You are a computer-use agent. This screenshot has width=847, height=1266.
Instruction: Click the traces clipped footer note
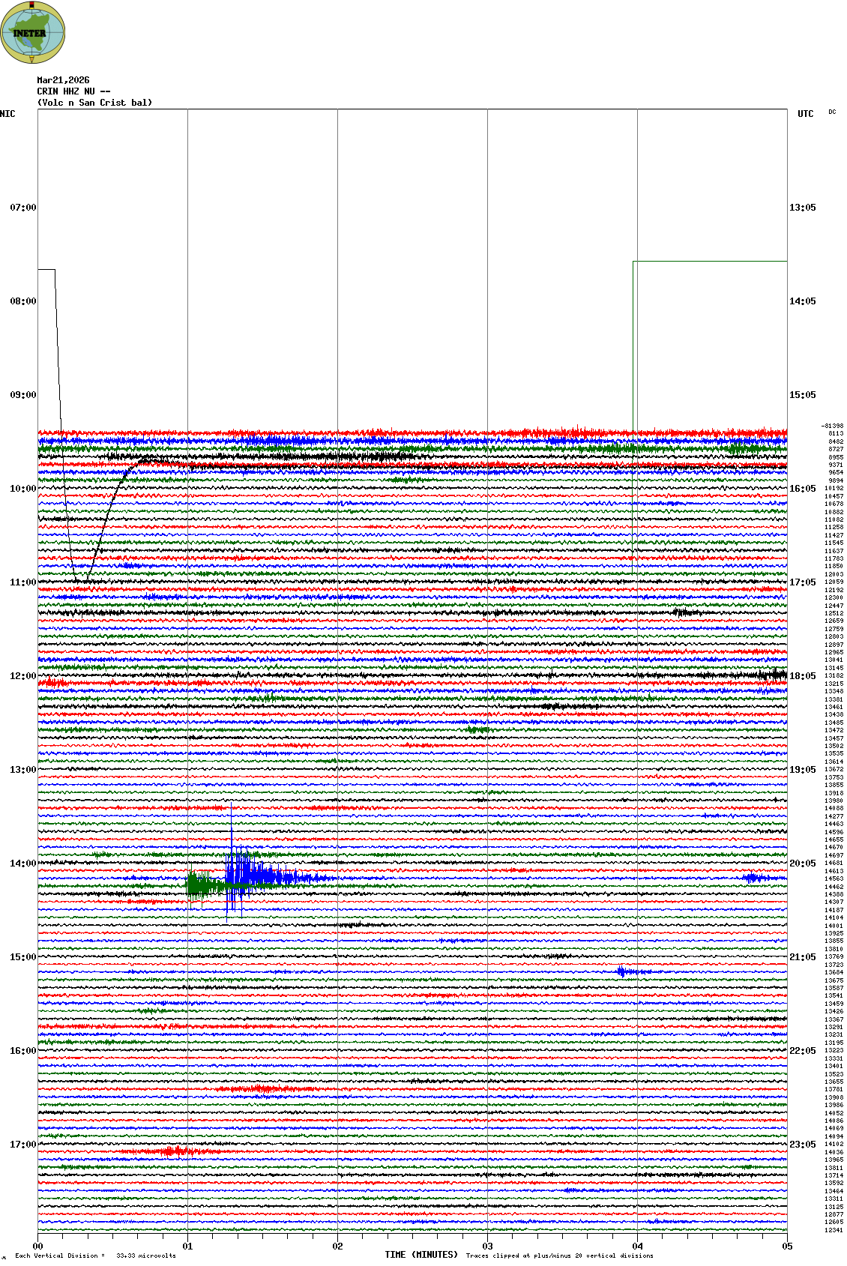coord(559,1256)
